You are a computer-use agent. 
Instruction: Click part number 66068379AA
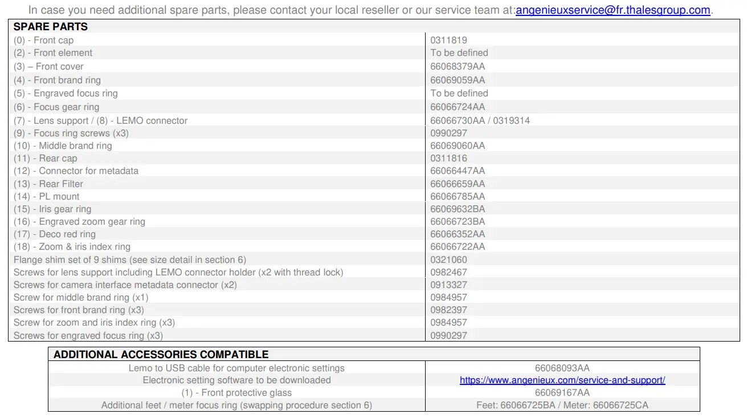tap(458, 67)
